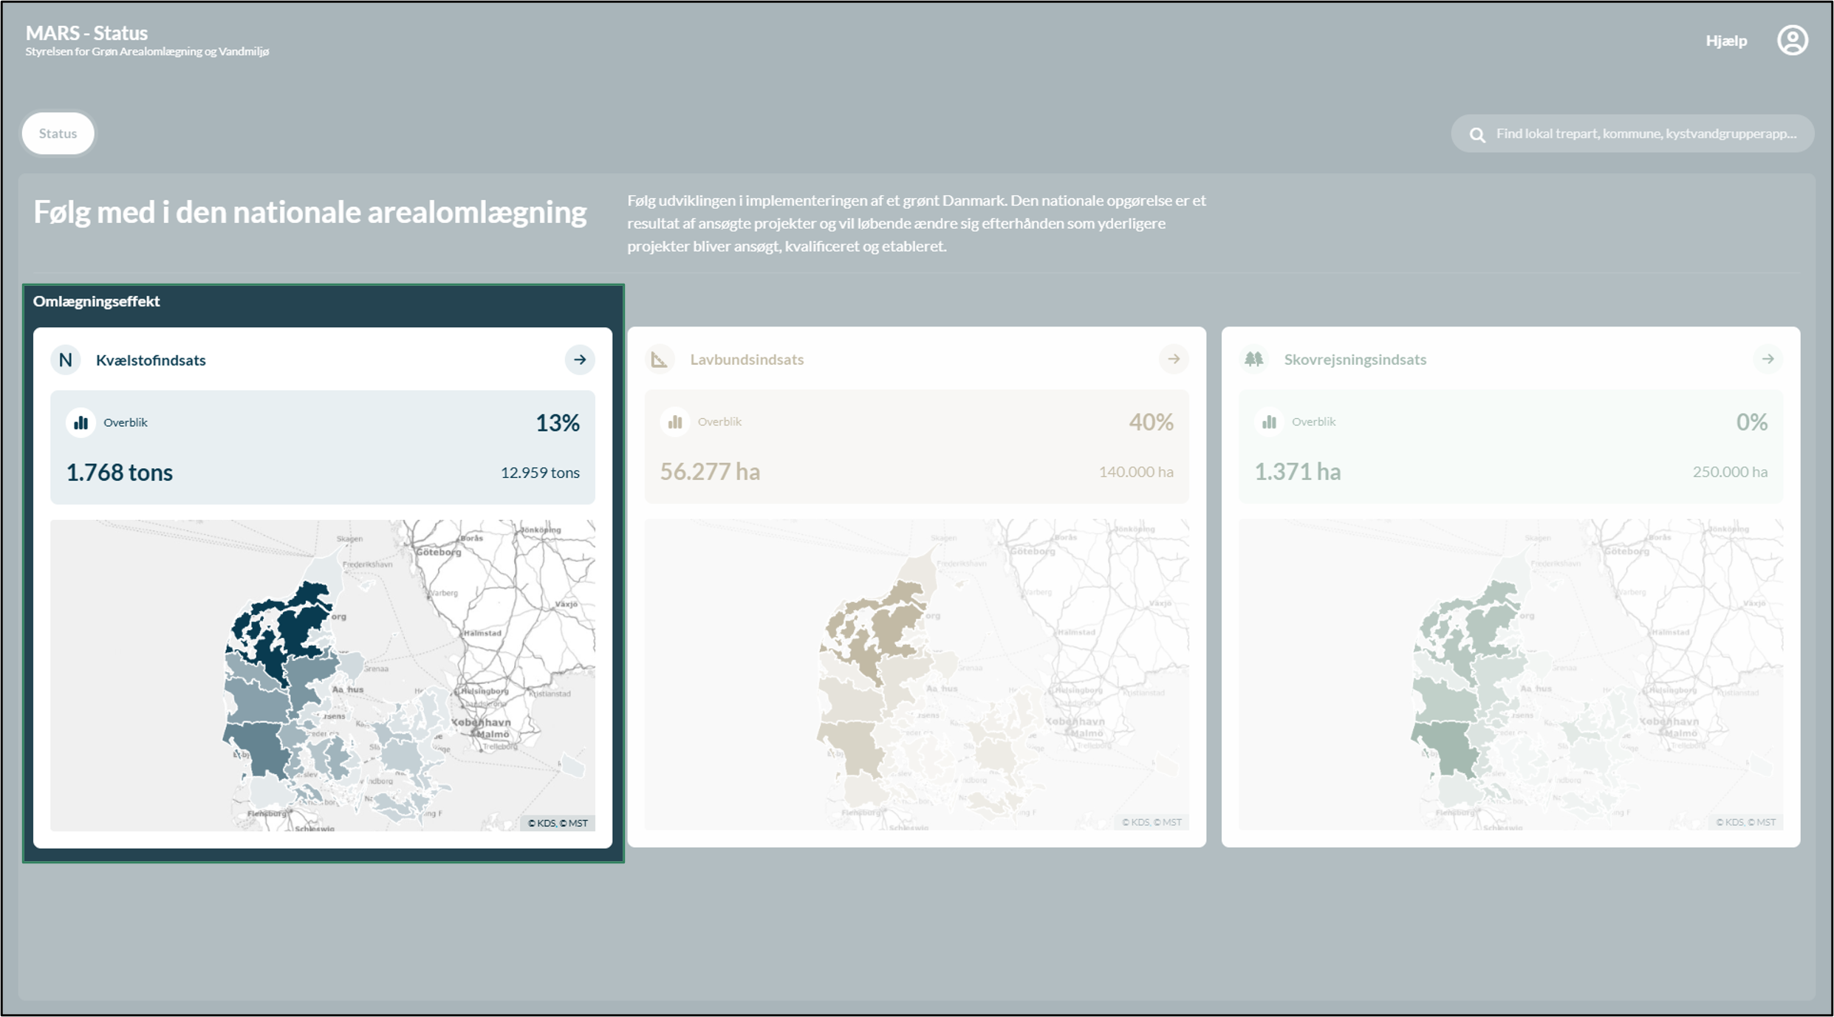The image size is (1834, 1017).
Task: Click the '© KDS, © MST' attribution on Kvælstofindsats map
Action: (558, 823)
